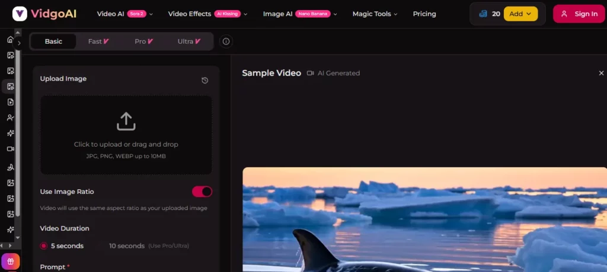Close the Sample Video panel
This screenshot has height=272, width=607.
601,73
